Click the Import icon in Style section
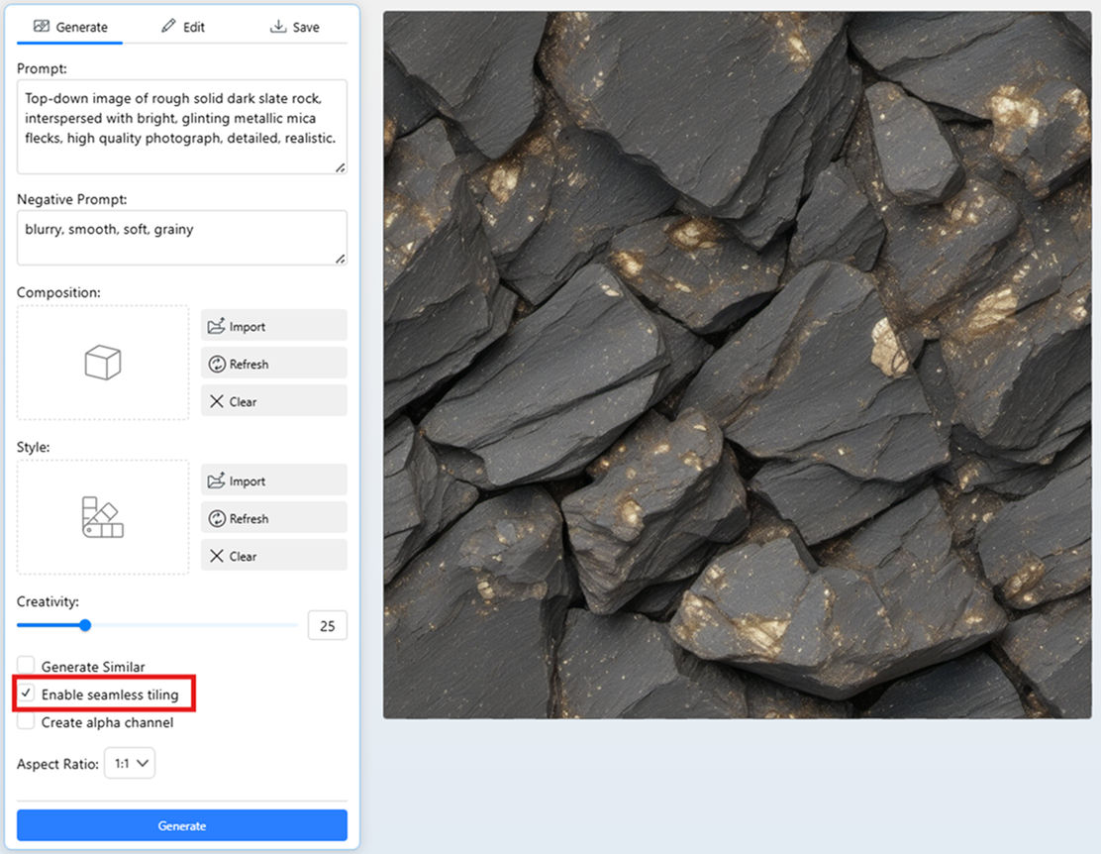This screenshot has height=854, width=1101. tap(217, 480)
